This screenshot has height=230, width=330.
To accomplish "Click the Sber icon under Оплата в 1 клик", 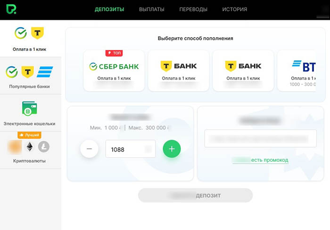I will (21, 33).
